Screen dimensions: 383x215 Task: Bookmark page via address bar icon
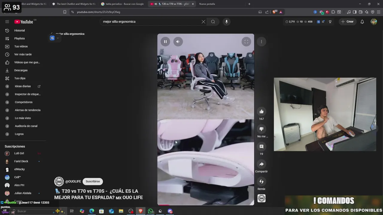pyautogui.click(x=65, y=12)
